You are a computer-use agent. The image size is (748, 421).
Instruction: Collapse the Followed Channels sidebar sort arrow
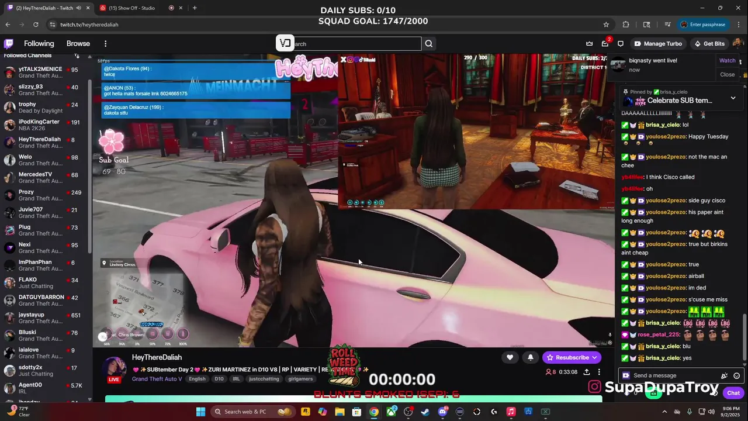click(77, 56)
